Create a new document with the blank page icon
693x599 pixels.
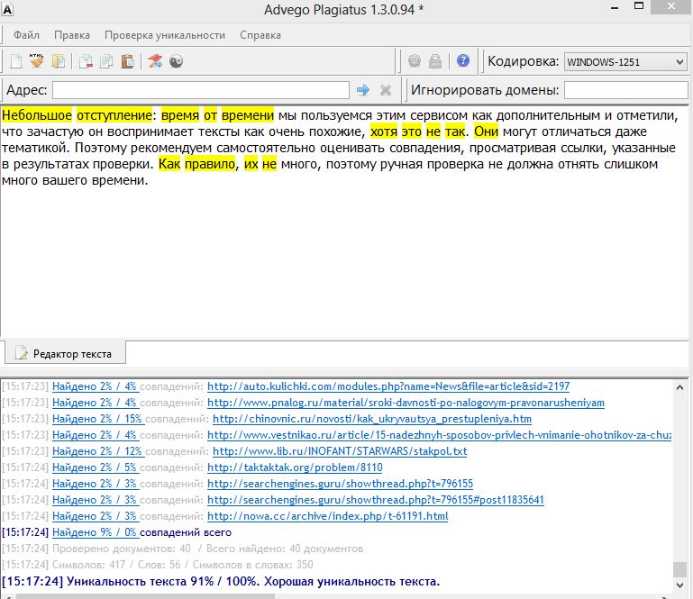tap(15, 62)
